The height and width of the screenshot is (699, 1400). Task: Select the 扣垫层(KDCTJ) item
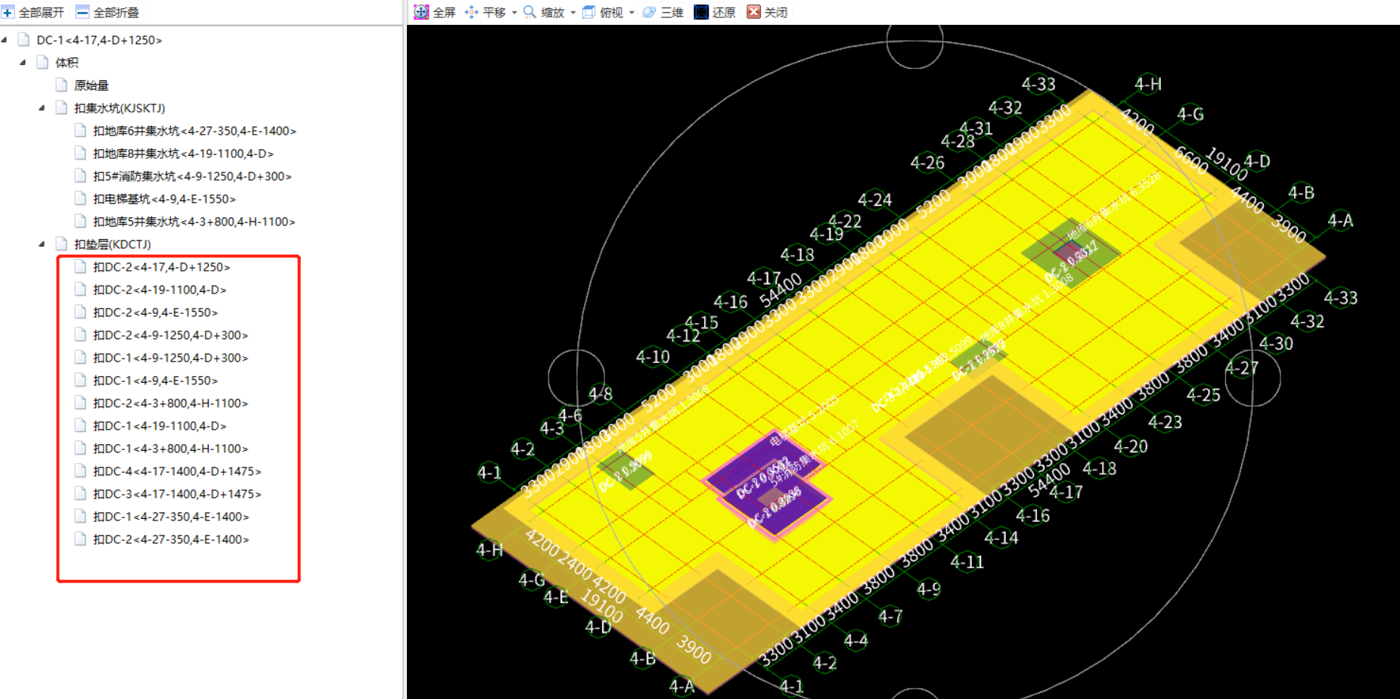coord(113,244)
